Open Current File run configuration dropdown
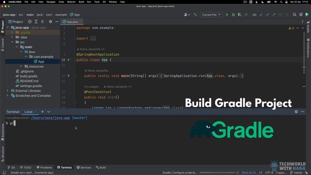The image size is (311, 175). pos(211,15)
